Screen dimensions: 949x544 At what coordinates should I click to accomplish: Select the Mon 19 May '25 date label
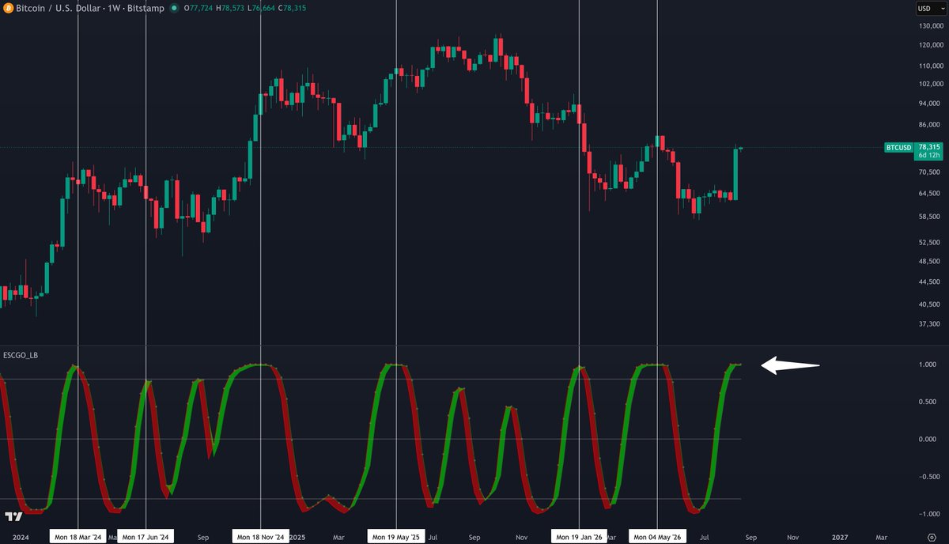pos(396,537)
